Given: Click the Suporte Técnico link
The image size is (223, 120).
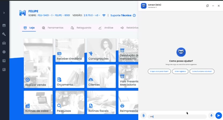Looking at the screenshot, I should (121, 16).
